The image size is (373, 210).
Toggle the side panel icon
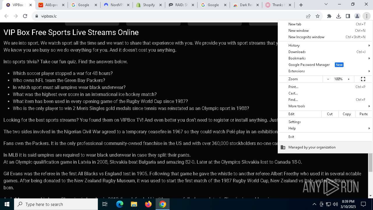tap(348, 16)
